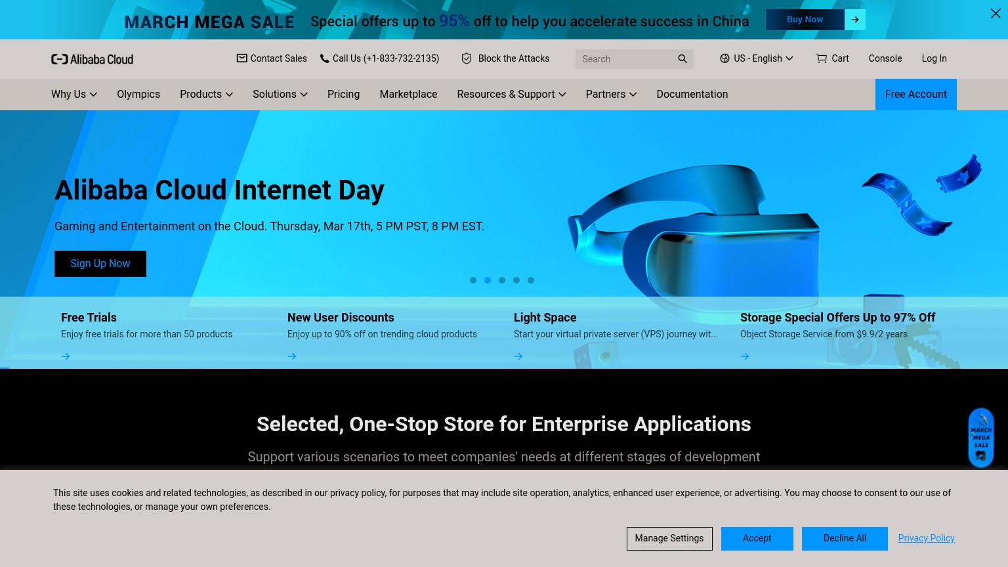Open the Privacy Policy link
This screenshot has width=1008, height=567.
pyautogui.click(x=926, y=538)
